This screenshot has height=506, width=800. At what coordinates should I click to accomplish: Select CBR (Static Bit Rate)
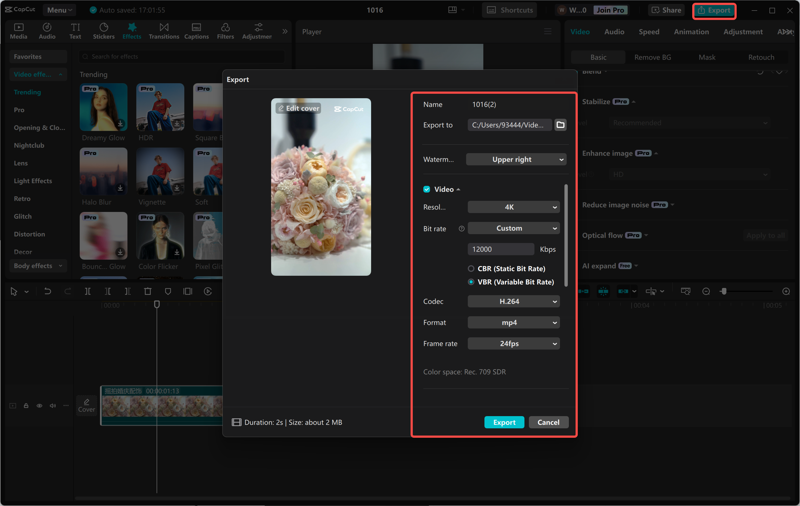click(471, 269)
